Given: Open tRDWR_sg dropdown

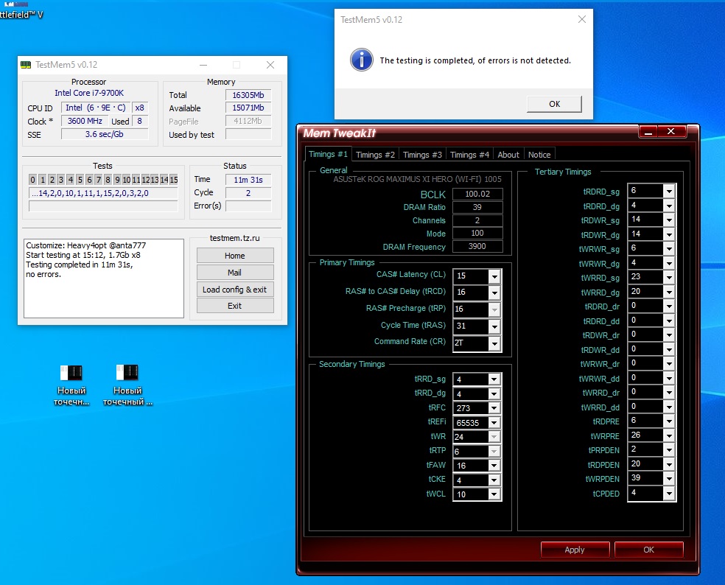Looking at the screenshot, I should (669, 220).
